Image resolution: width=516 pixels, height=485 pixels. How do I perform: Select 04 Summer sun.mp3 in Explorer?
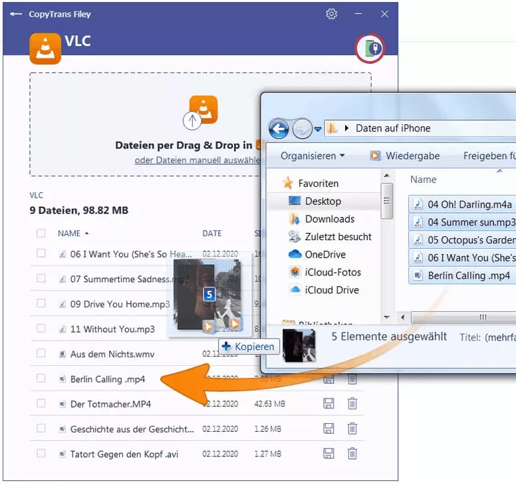pyautogui.click(x=462, y=222)
